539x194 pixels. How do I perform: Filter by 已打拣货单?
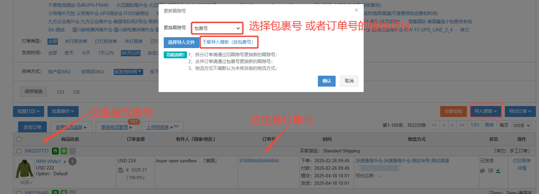pyautogui.click(x=106, y=41)
